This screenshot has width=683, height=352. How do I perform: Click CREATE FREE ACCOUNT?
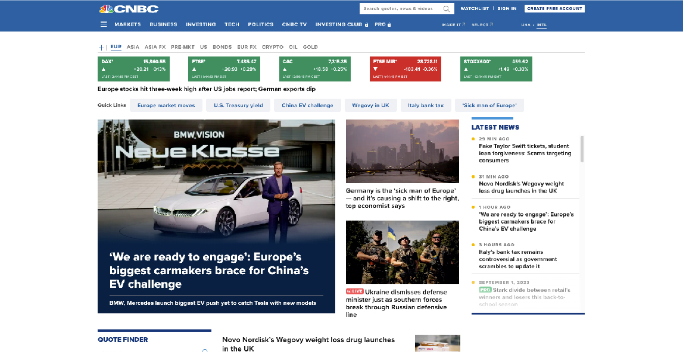(x=554, y=8)
